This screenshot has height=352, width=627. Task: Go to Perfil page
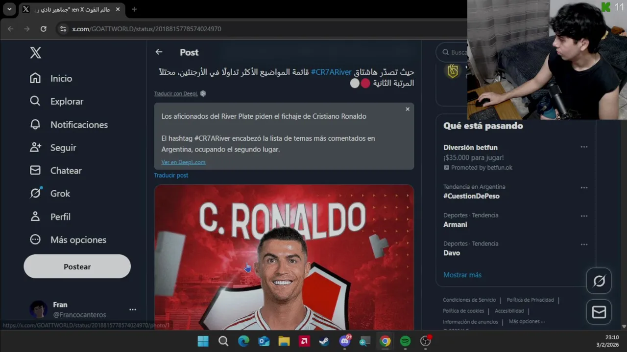pos(50,217)
